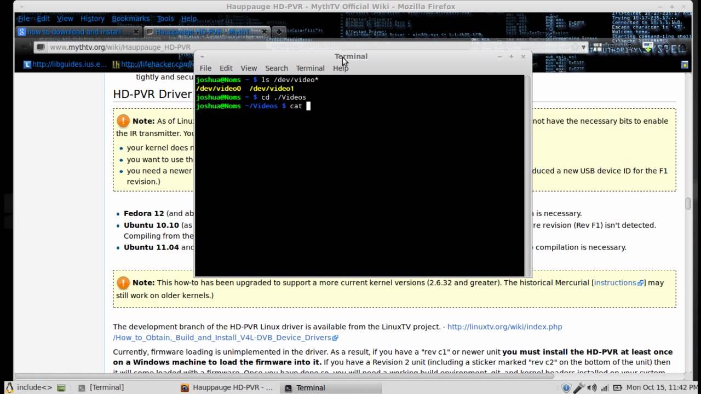Open Firefox History menu
The height and width of the screenshot is (394, 701).
pos(93,19)
